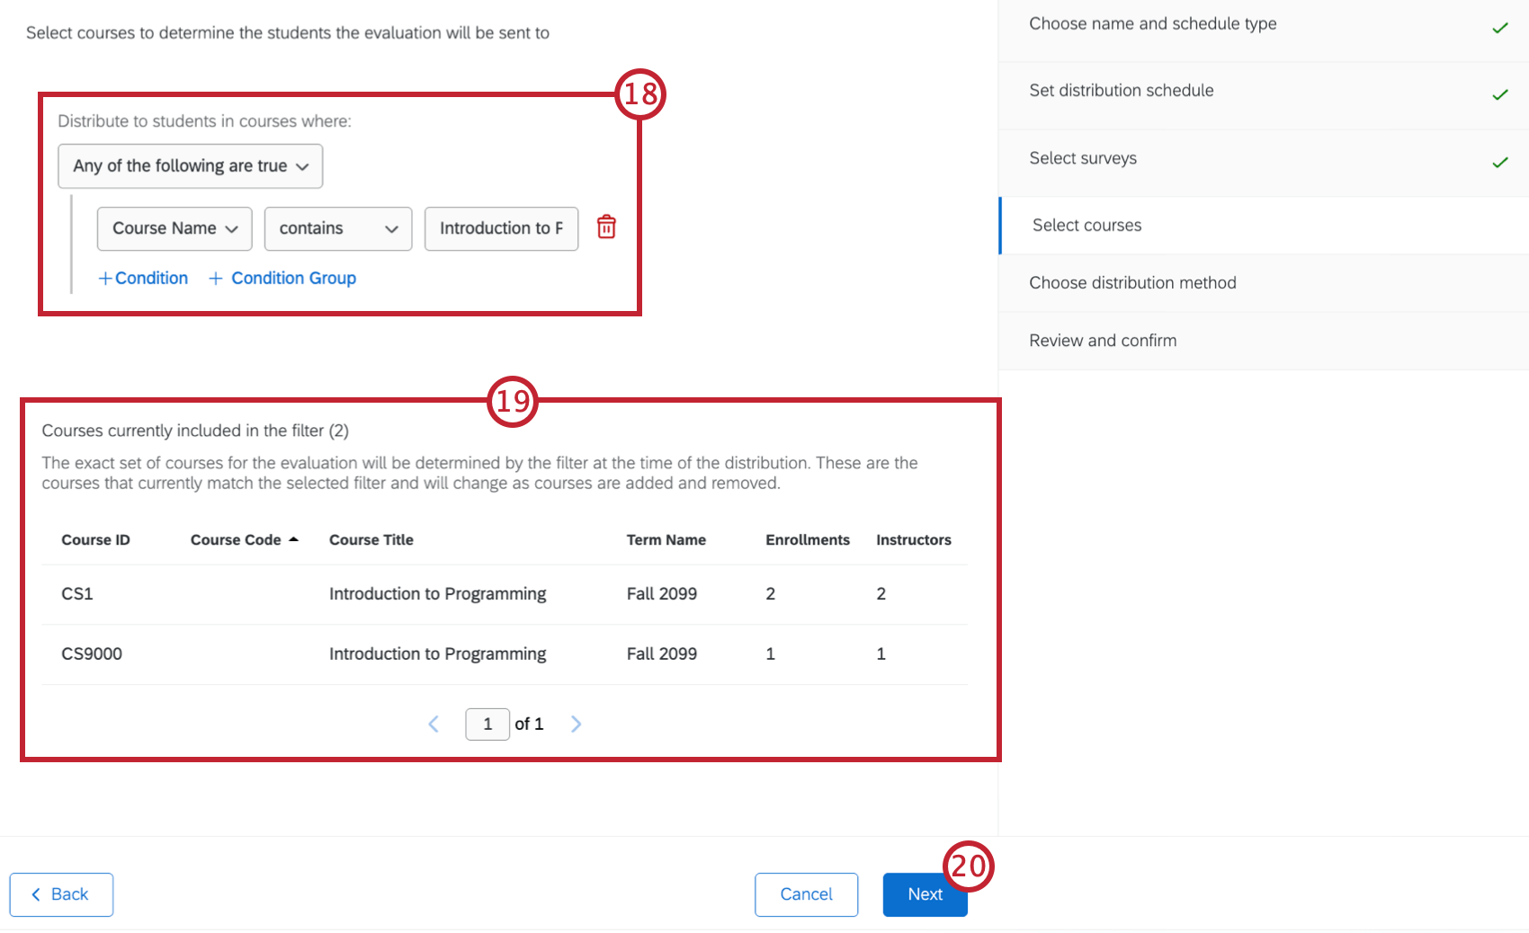Add a new Condition Group
This screenshot has height=933, width=1529.
pyautogui.click(x=282, y=278)
